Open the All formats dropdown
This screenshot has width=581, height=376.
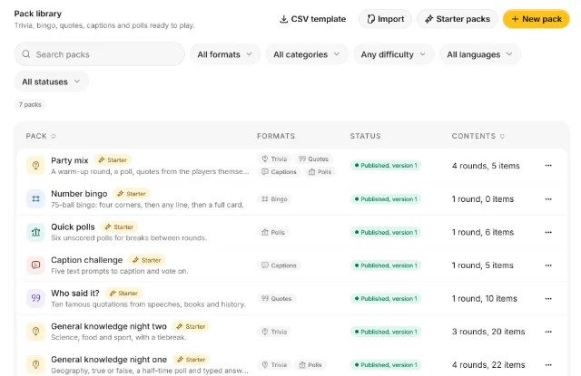[x=225, y=54]
